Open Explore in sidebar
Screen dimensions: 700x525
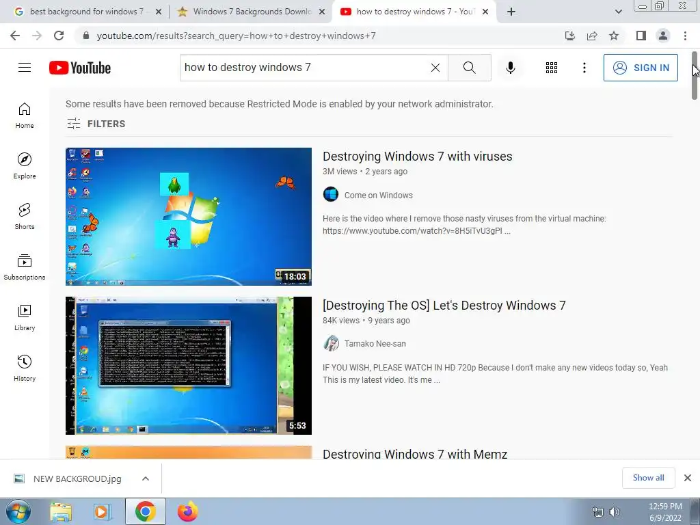tap(25, 166)
